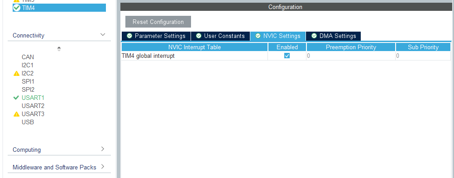Open the Computing category label
This screenshot has height=178, width=454.
(27, 150)
